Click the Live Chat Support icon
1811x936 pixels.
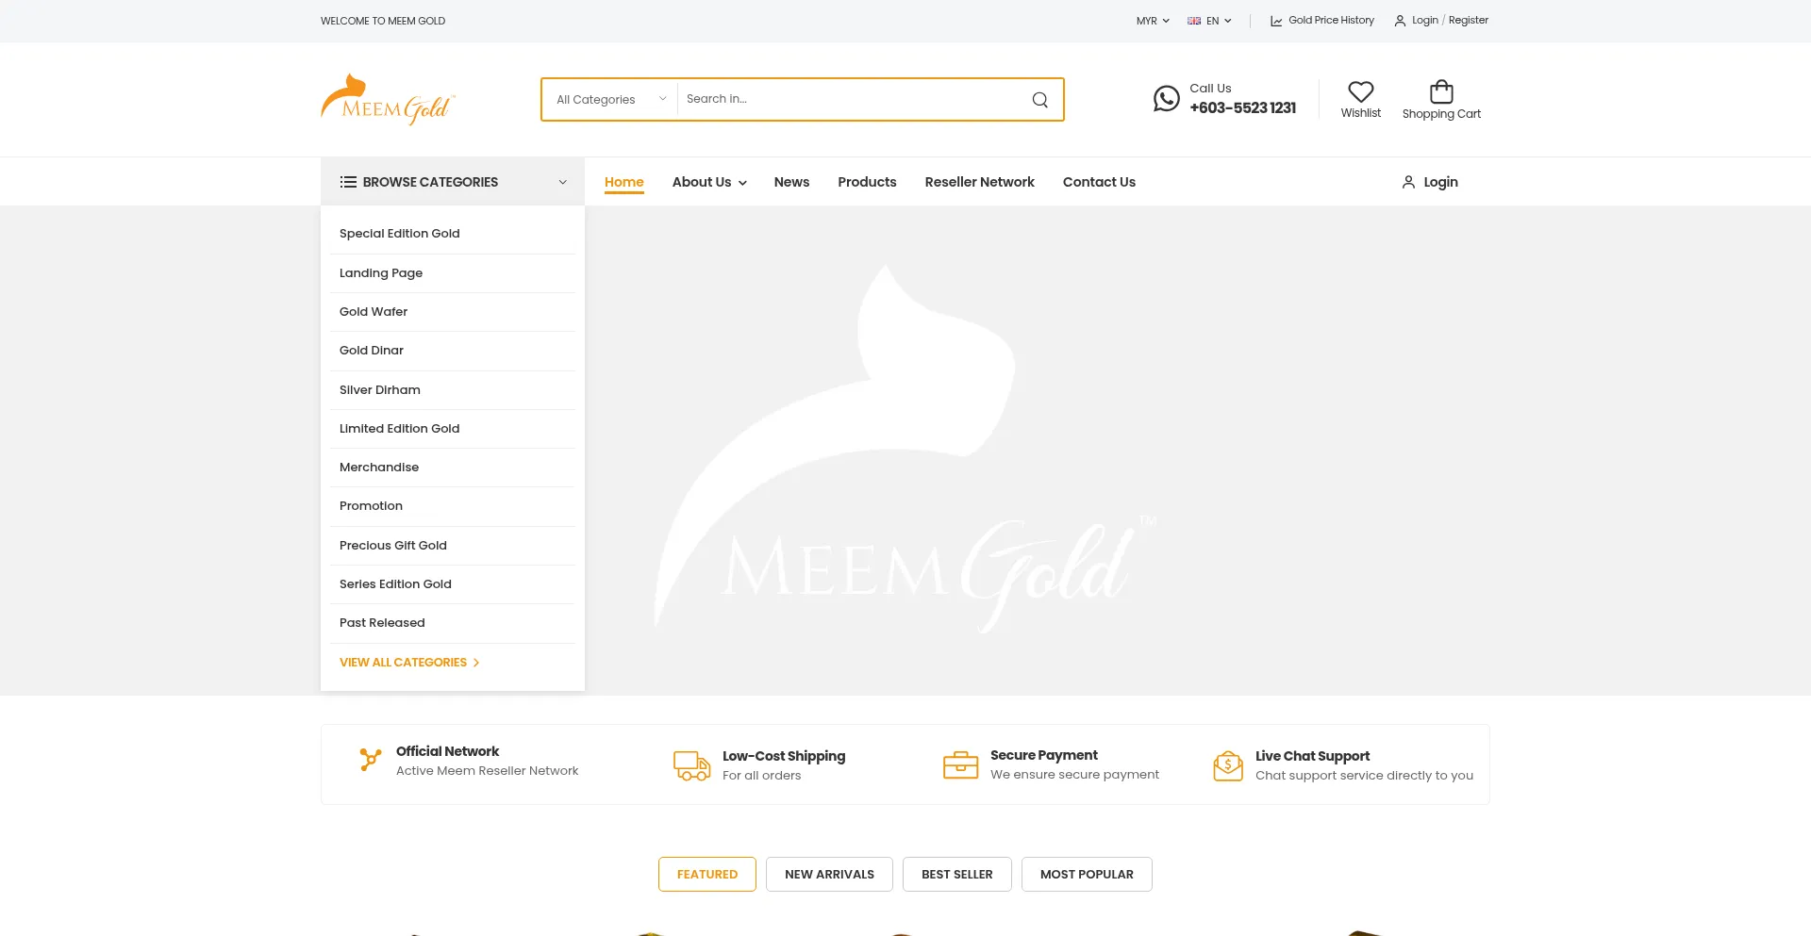(1228, 765)
